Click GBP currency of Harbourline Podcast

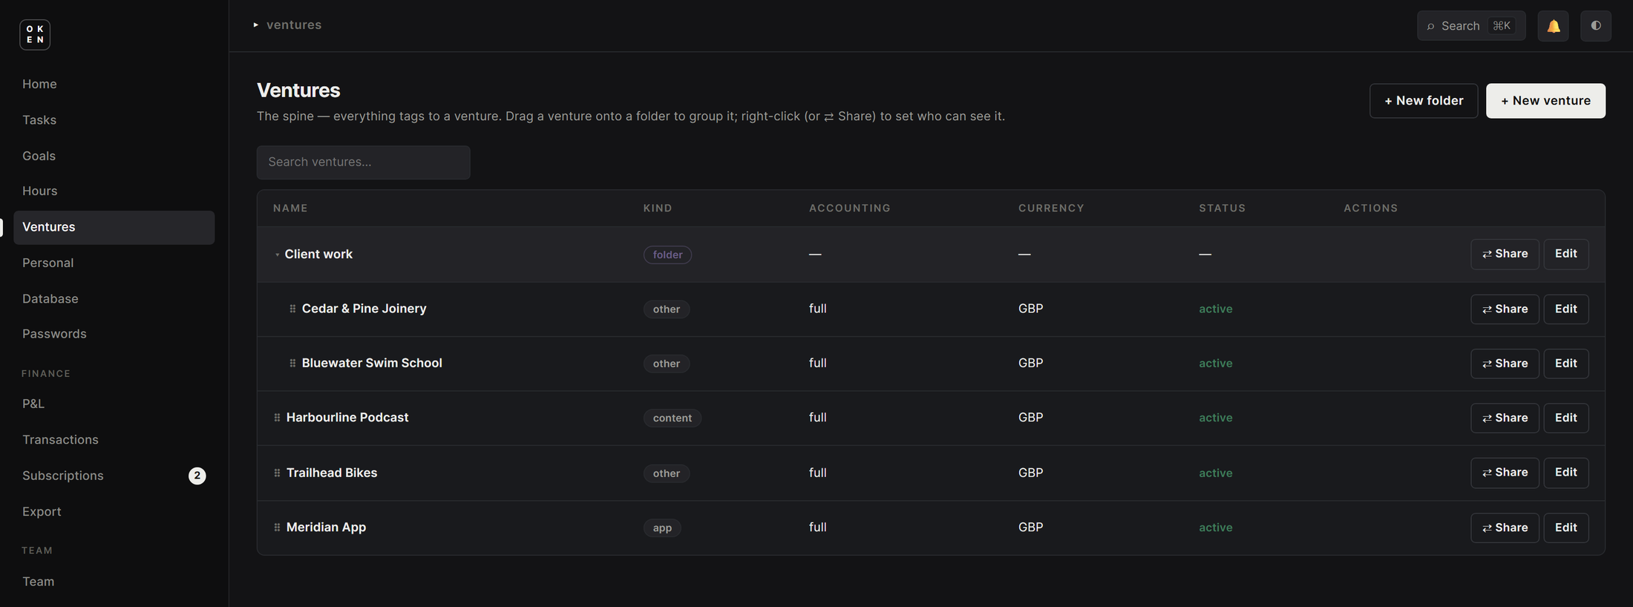click(1031, 418)
